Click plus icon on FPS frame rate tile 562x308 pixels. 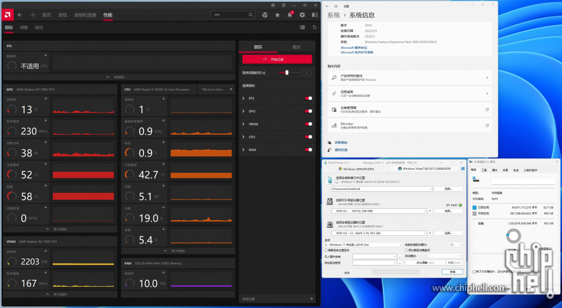(x=45, y=56)
